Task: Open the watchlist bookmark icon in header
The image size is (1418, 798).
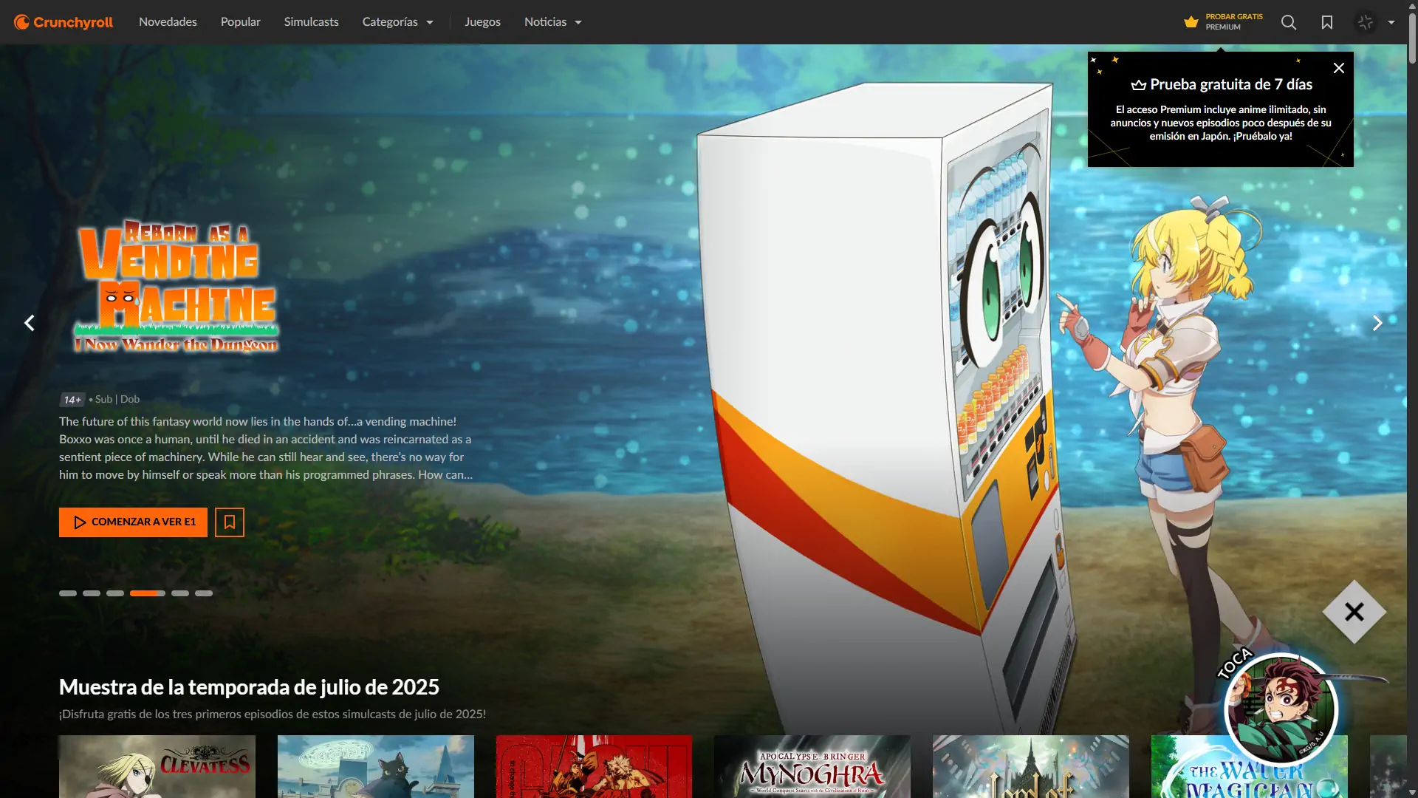Action: coord(1327,22)
